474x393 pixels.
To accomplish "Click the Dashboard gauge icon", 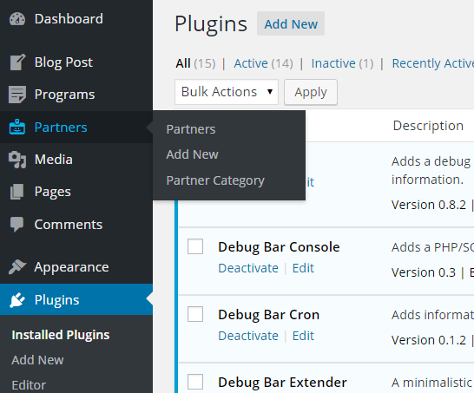I will click(17, 19).
